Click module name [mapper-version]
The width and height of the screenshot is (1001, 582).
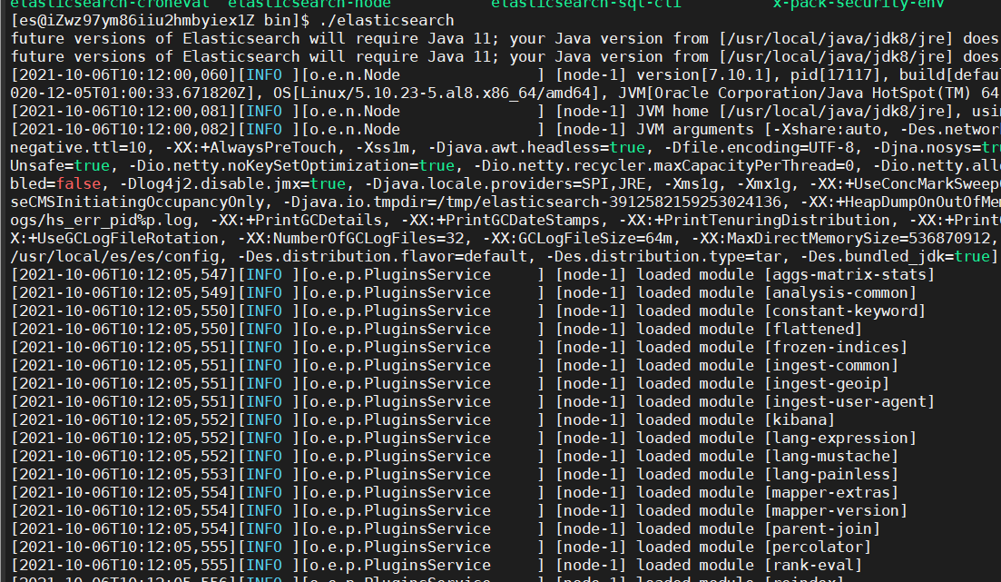(x=837, y=511)
